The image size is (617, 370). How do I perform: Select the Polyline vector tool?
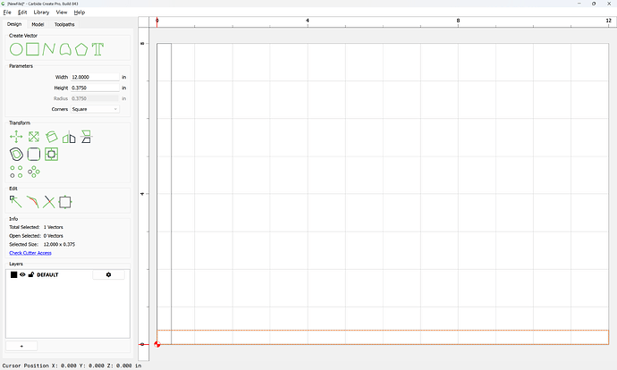[x=48, y=49]
